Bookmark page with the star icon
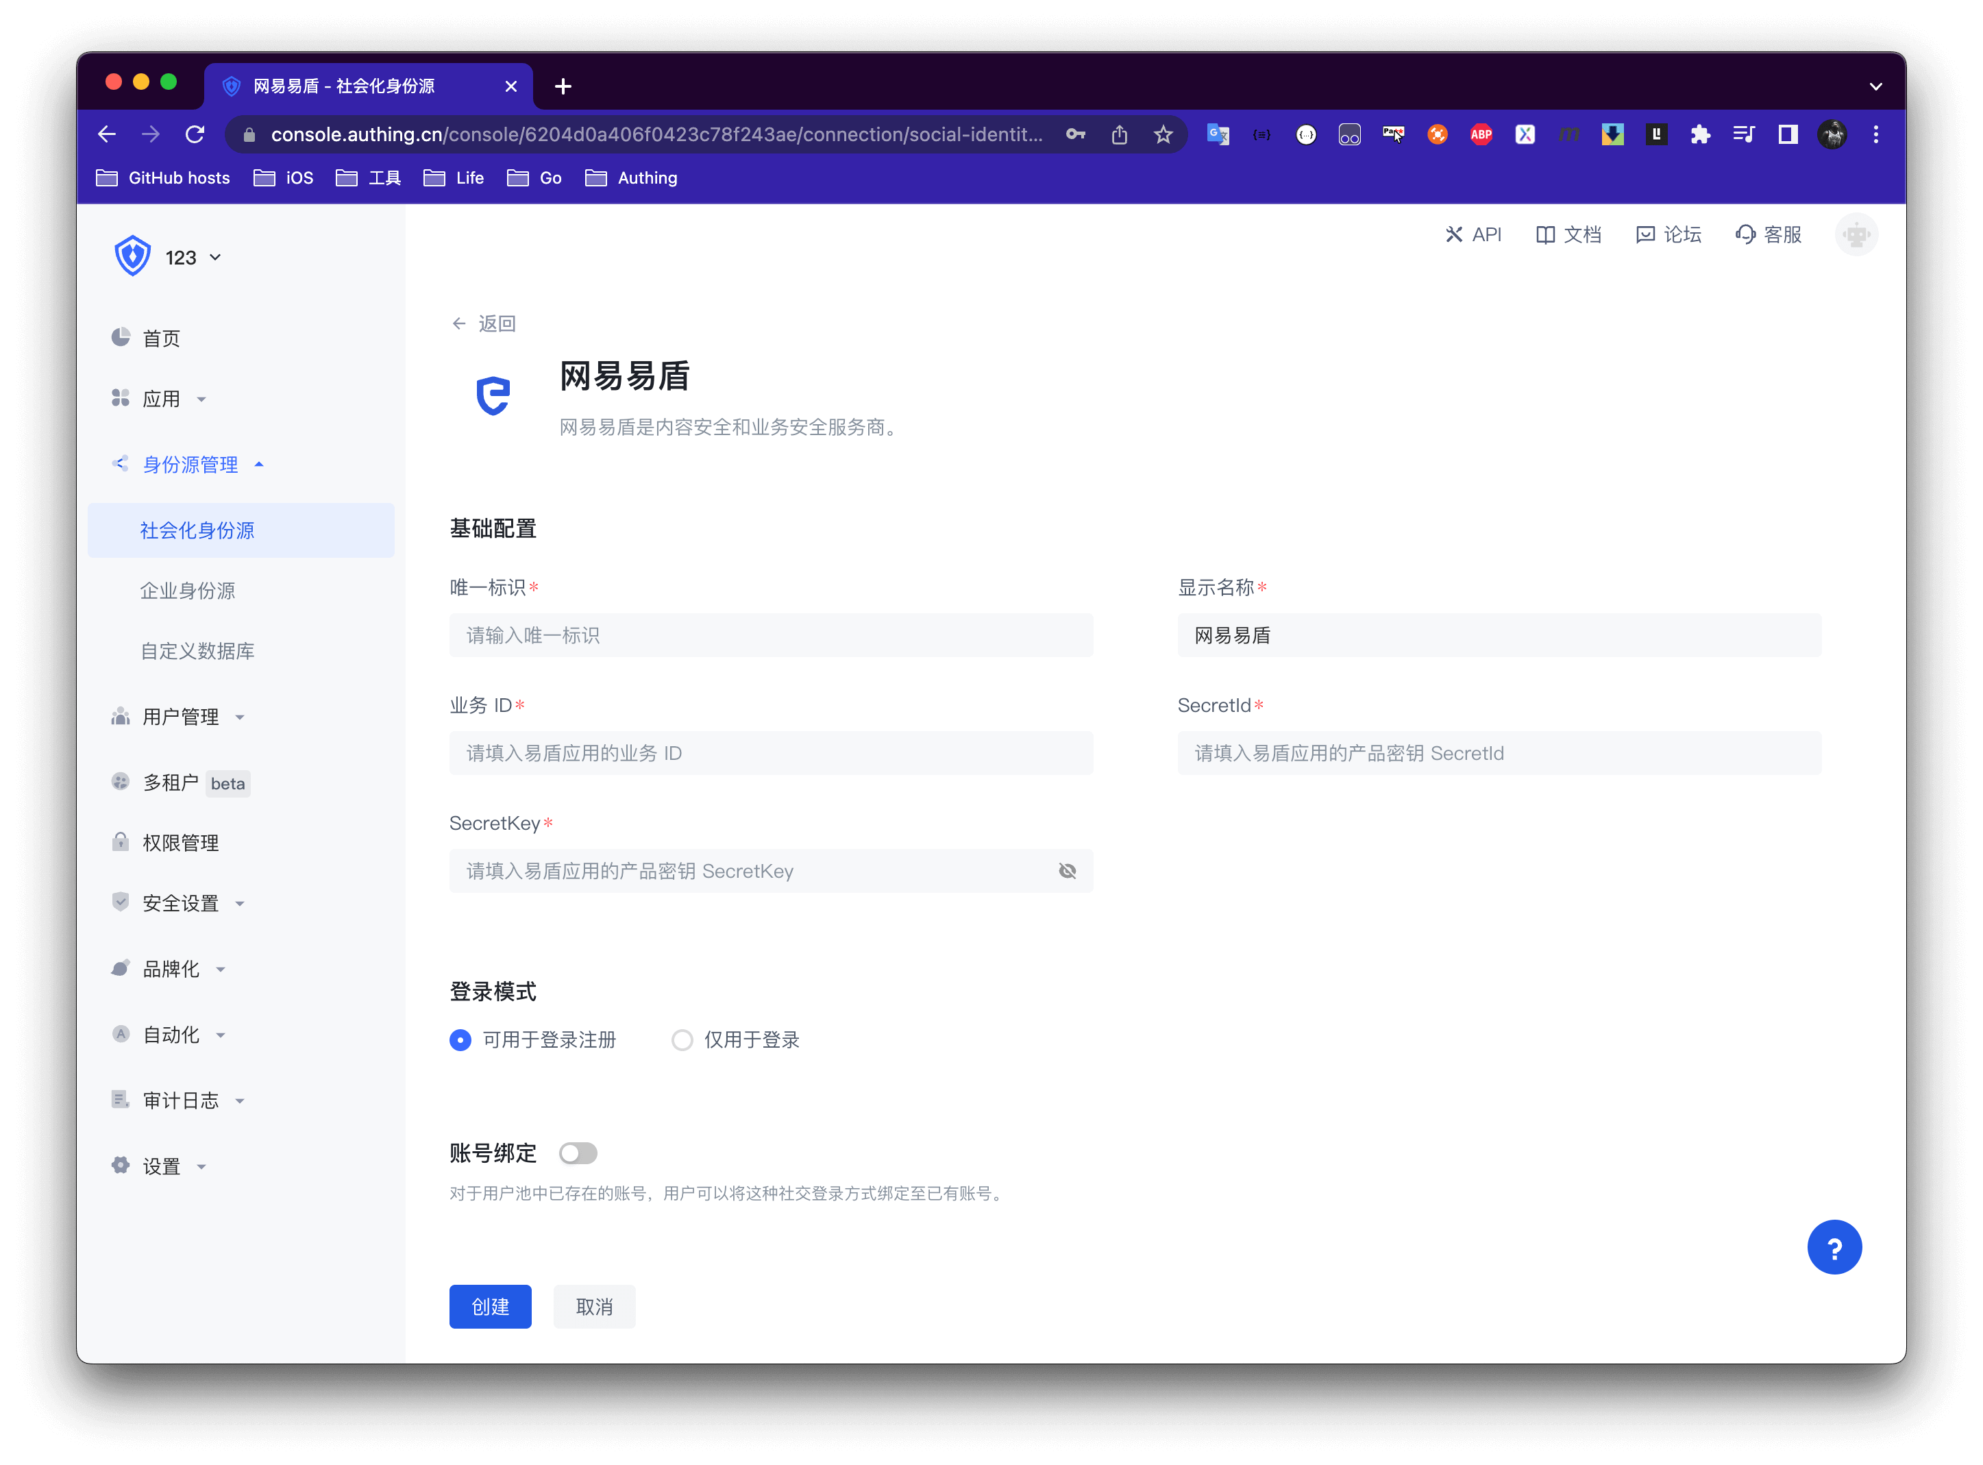The image size is (1983, 1465). [x=1163, y=135]
